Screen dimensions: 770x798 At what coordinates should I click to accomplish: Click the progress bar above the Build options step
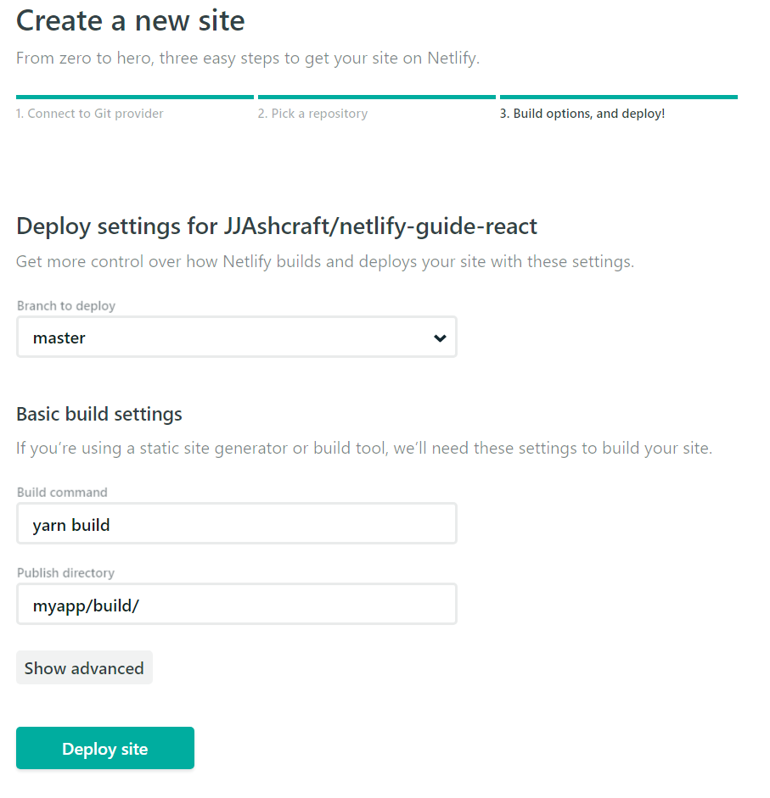coord(618,98)
